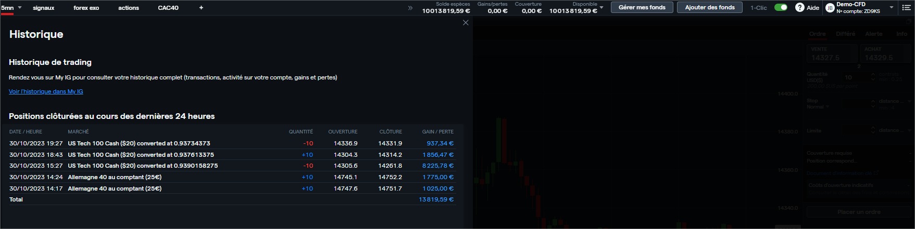Close the Historique panel
This screenshot has height=229, width=915.
coord(466,23)
